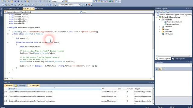The image size is (193, 108).
Task: Click the Comment out selected lines icon
Action: tap(26, 5)
